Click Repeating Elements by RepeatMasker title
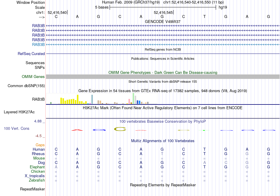This screenshot has height=196, width=280. coord(163,185)
